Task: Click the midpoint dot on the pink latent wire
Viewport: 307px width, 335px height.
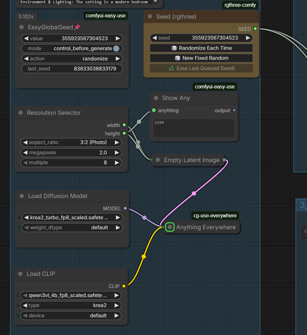Action: (194, 193)
